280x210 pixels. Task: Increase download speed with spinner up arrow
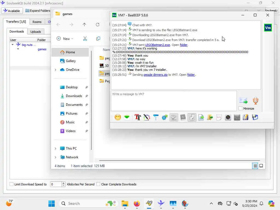(x=63, y=183)
